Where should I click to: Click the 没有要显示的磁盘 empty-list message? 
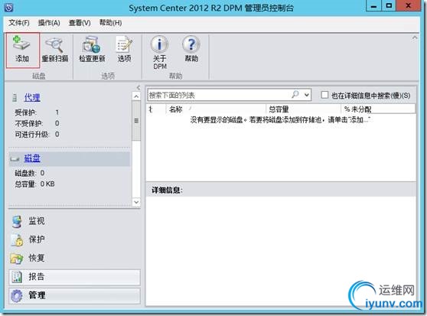(x=279, y=120)
